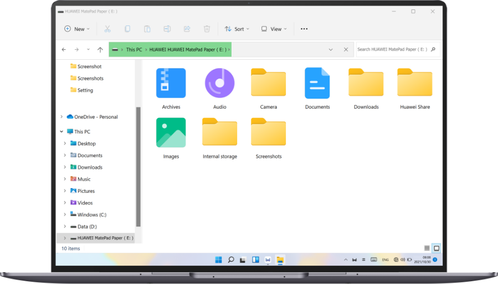The width and height of the screenshot is (498, 284).
Task: Click the Rename icon in toolbar
Action: [167, 29]
